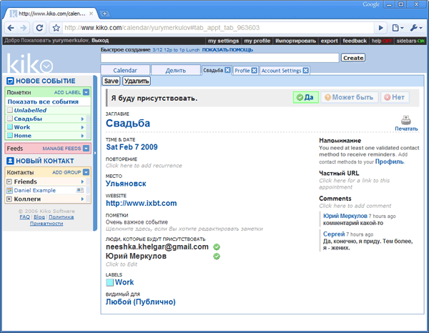
Task: Click the Удалить button
Action: 137,81
